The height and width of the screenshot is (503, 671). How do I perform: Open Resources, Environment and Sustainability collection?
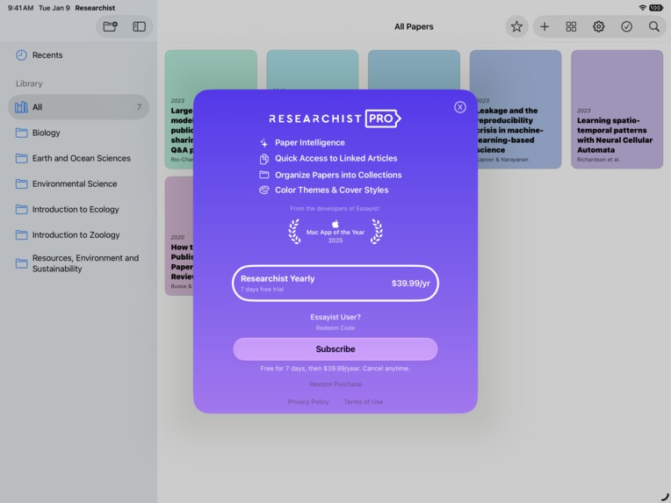point(78,263)
